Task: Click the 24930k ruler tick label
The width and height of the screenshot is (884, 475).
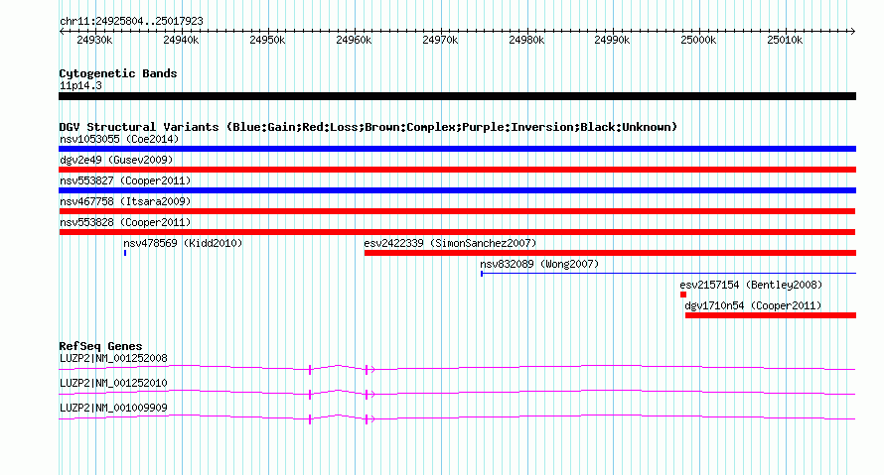Action: 94,41
